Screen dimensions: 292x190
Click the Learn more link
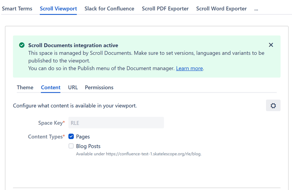[x=189, y=68]
